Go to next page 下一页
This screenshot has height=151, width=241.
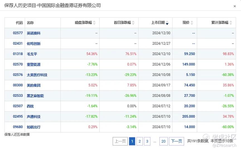pyautogui.click(x=176, y=141)
